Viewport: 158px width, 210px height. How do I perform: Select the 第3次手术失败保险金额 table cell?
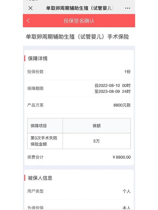(45, 141)
